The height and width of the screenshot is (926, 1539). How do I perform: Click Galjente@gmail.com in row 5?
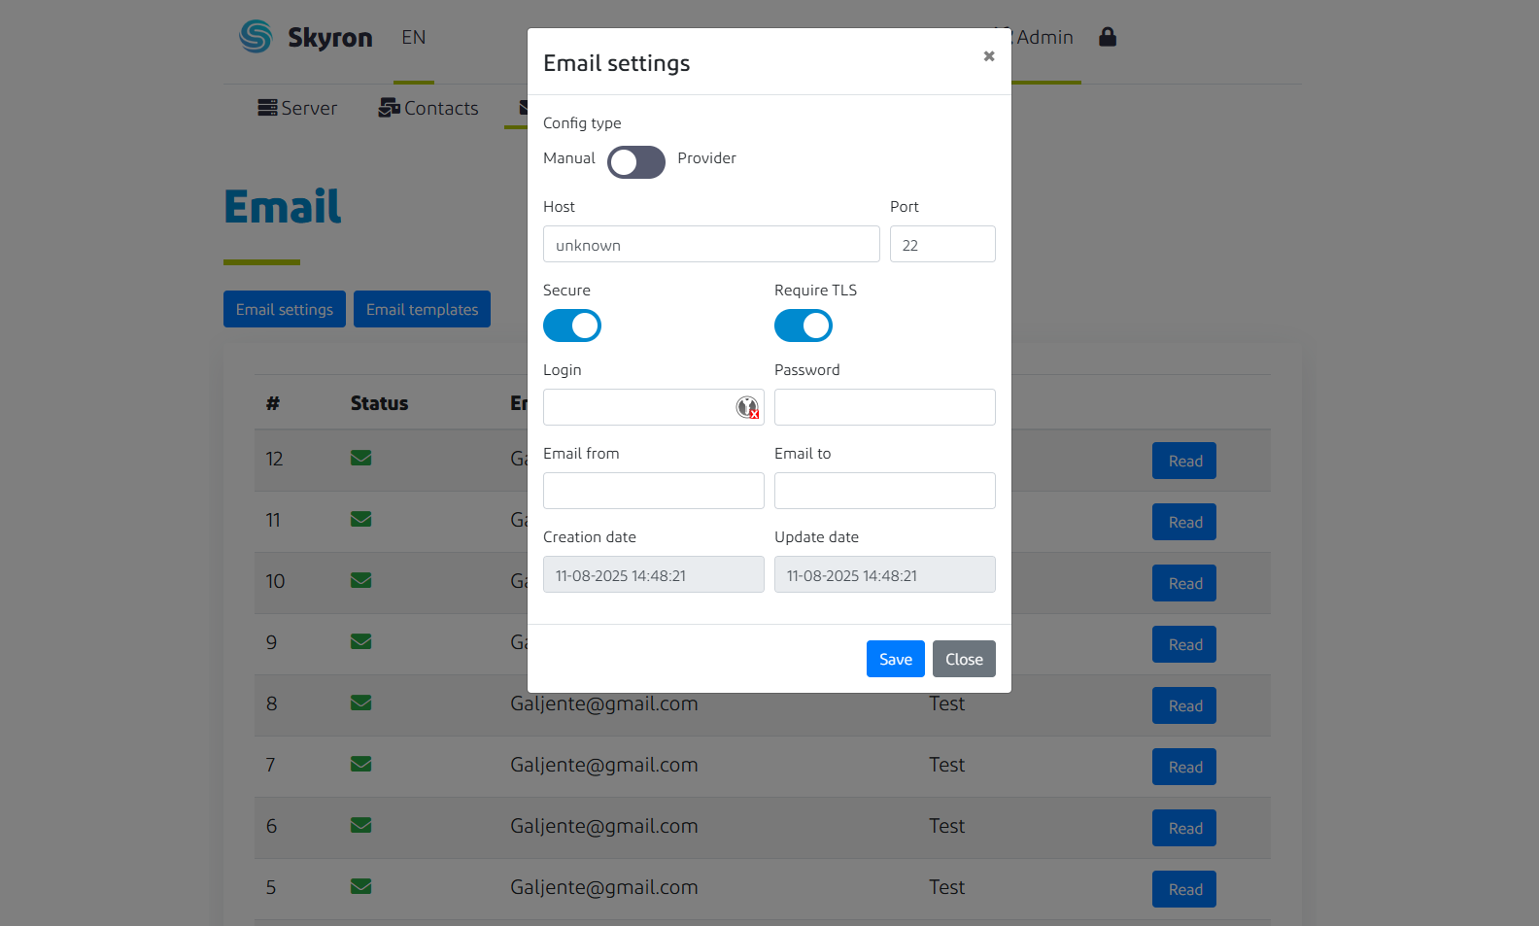click(x=604, y=887)
